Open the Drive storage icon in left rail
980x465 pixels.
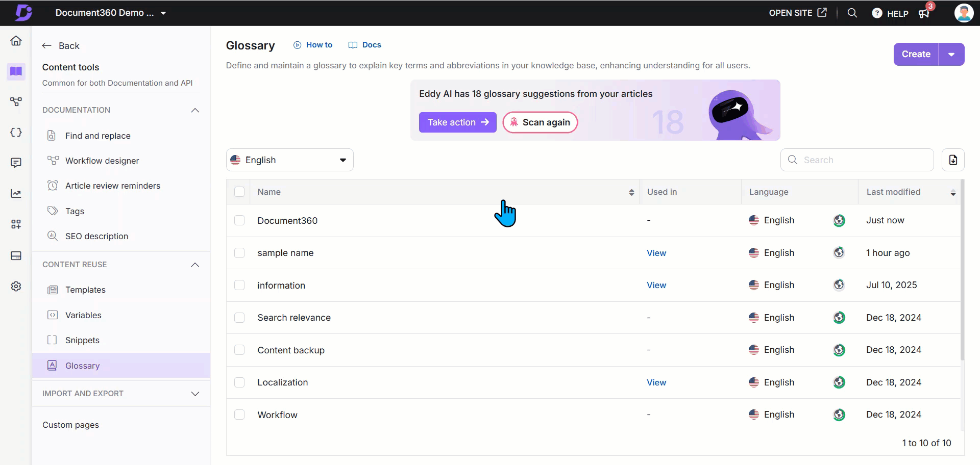tap(16, 255)
